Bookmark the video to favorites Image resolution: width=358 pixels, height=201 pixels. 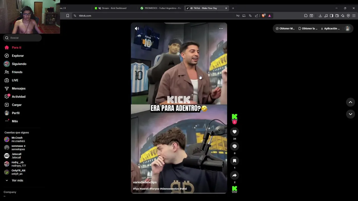pos(234,161)
